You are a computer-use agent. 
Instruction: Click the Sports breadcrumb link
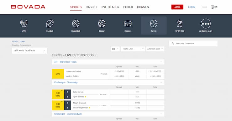[x=15, y=41]
